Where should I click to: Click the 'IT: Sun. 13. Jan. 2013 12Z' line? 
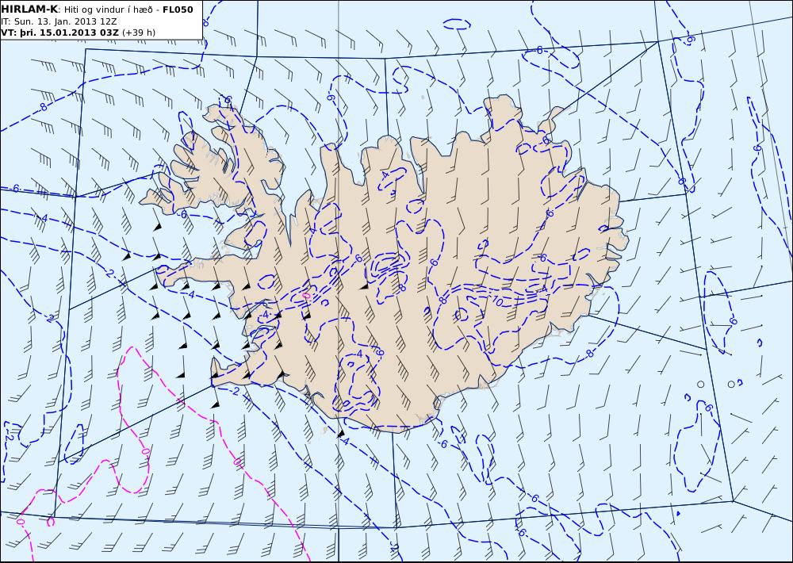click(x=59, y=21)
